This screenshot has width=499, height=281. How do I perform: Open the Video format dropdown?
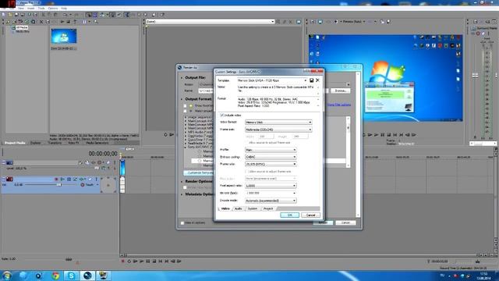tap(278, 123)
